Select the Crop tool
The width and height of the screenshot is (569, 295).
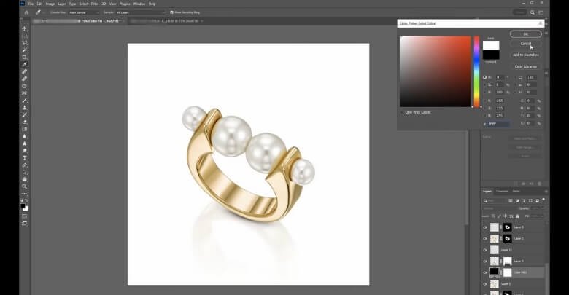(24, 58)
